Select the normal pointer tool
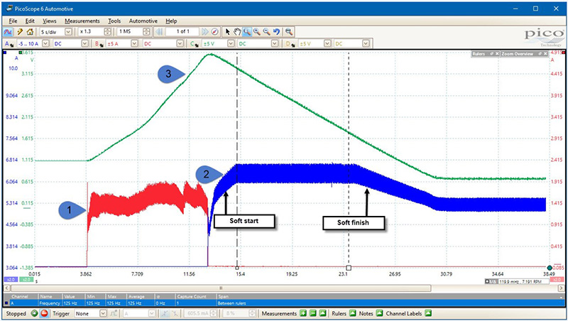The height and width of the screenshot is (321, 568). [x=227, y=31]
